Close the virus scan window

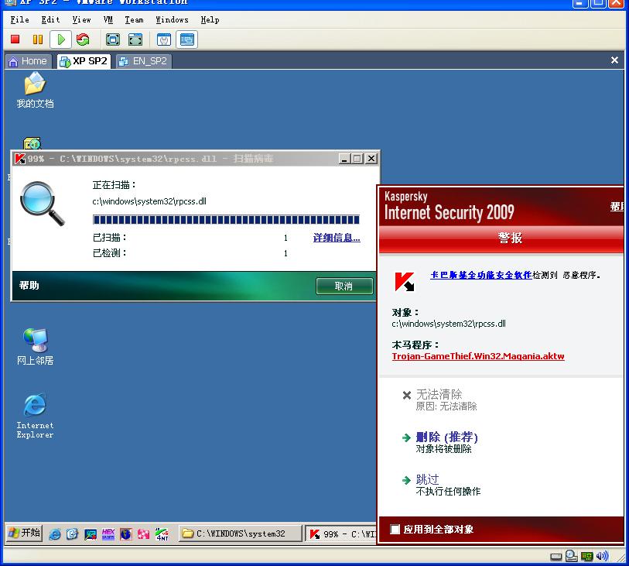pyautogui.click(x=371, y=159)
